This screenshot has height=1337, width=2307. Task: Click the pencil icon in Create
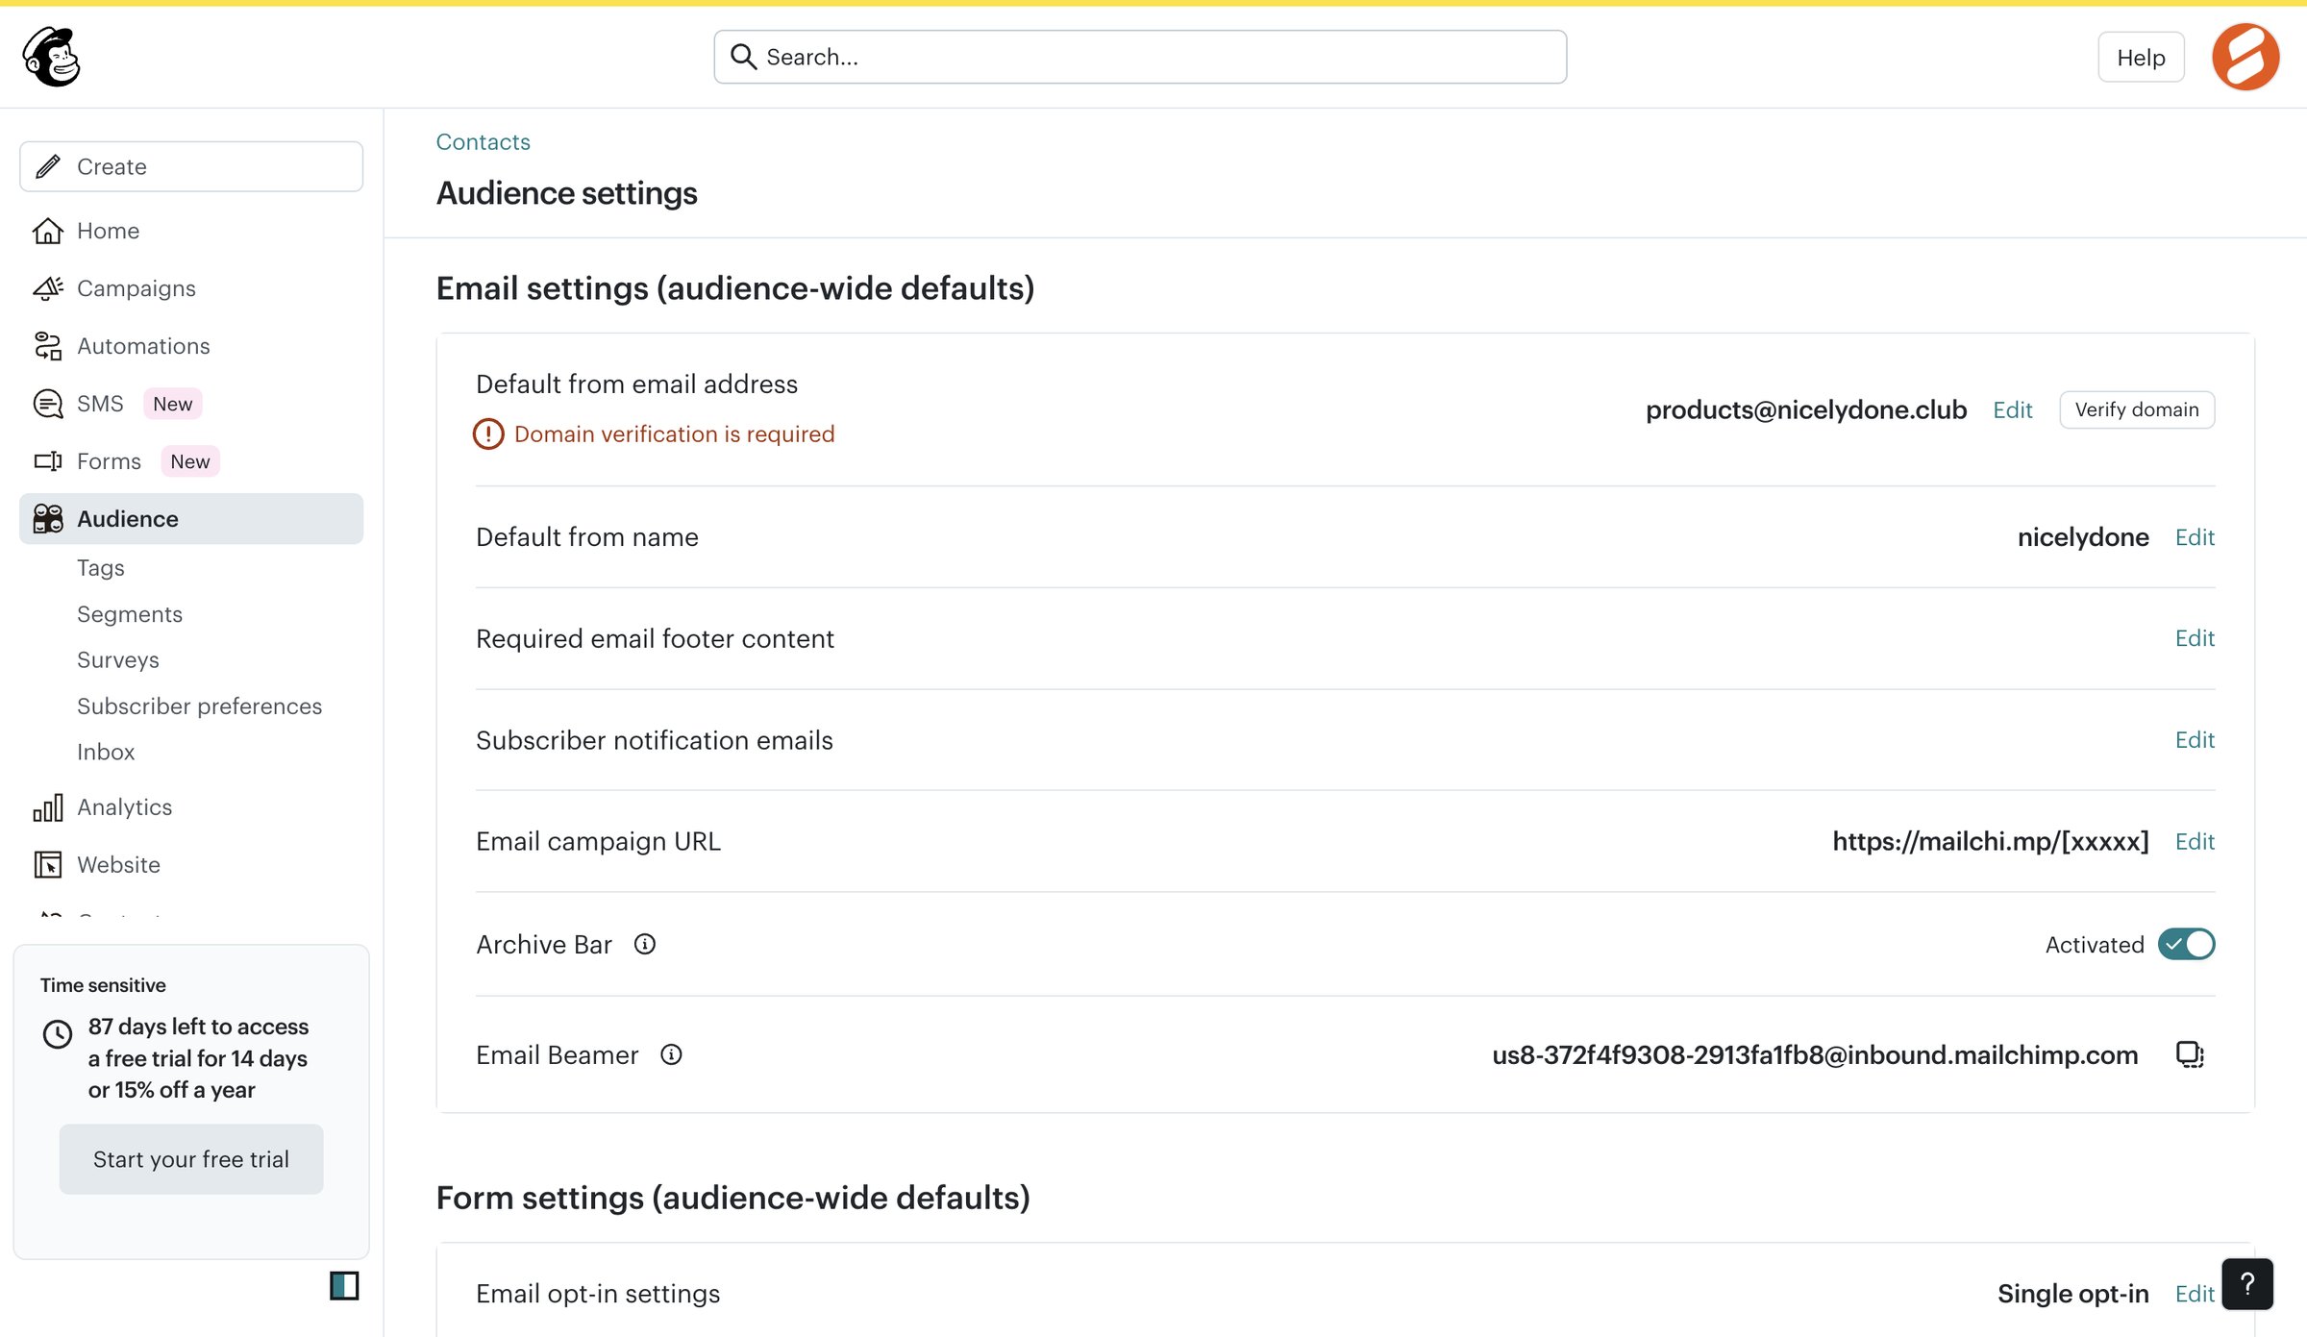[x=48, y=166]
